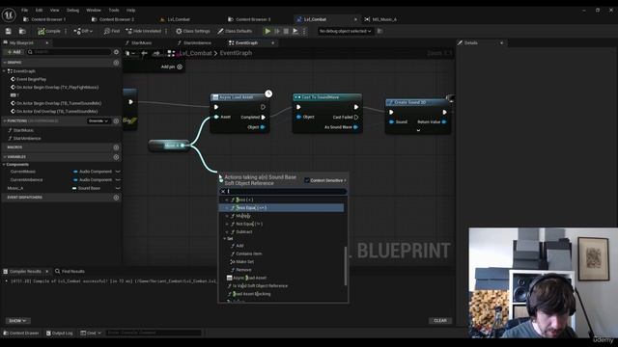Switch to the MS_Music_A tab

click(x=380, y=19)
